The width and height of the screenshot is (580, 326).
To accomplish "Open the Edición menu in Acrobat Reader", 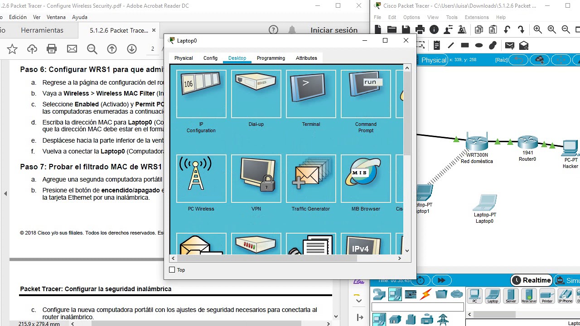I will pos(18,17).
